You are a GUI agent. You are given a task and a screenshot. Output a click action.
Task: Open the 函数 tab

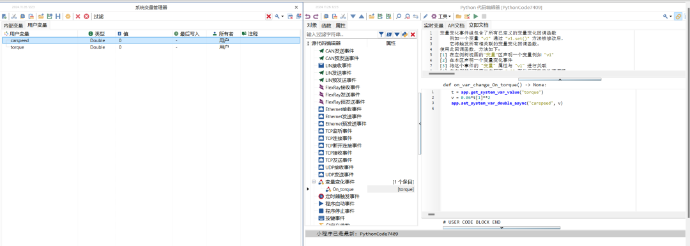pos(326,25)
